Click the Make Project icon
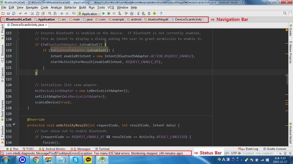This screenshot has width=293, height=164. click(74, 13)
